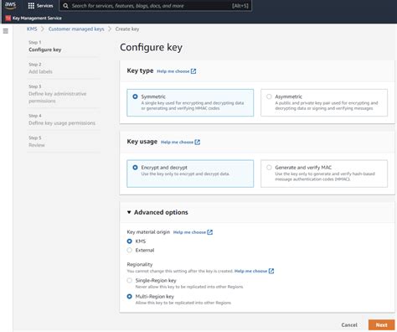This screenshot has width=397, height=332.
Task: Click the Regionality label
Action: (x=140, y=264)
